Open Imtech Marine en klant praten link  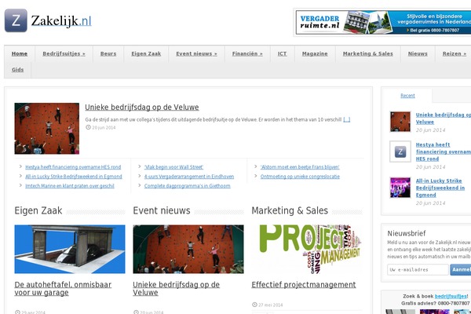click(70, 186)
